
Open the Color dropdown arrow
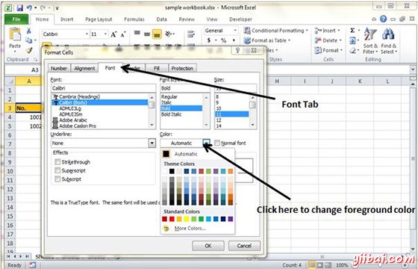coord(207,143)
